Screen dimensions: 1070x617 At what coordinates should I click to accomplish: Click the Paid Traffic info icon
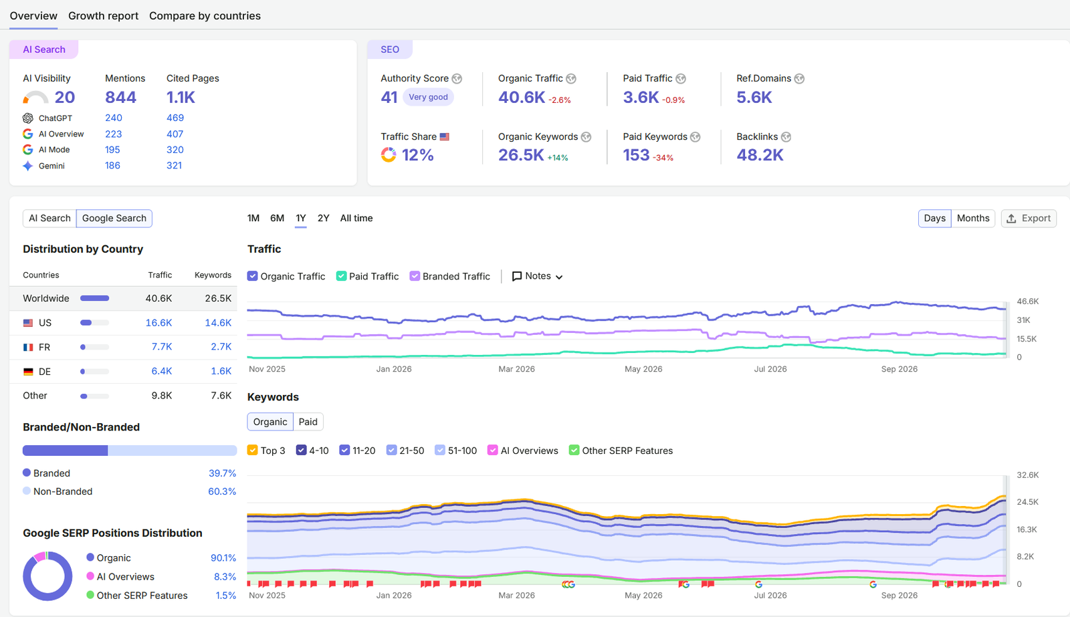tap(681, 78)
